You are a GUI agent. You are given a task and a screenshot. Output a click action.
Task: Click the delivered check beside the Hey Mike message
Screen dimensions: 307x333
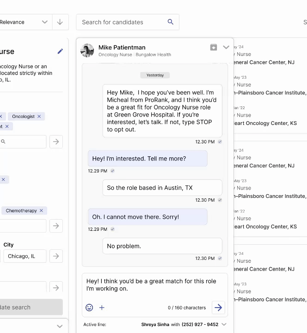(x=220, y=142)
